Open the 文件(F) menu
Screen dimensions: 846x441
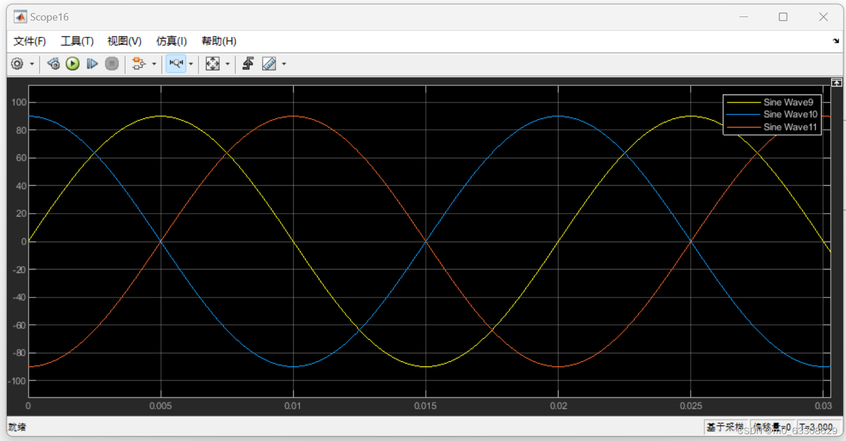[30, 41]
